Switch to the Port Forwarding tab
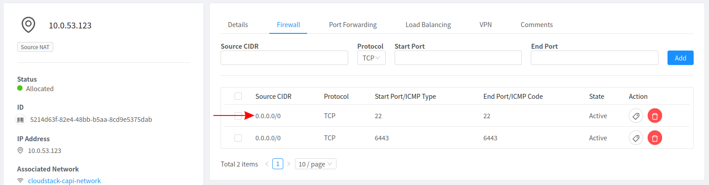 click(353, 25)
